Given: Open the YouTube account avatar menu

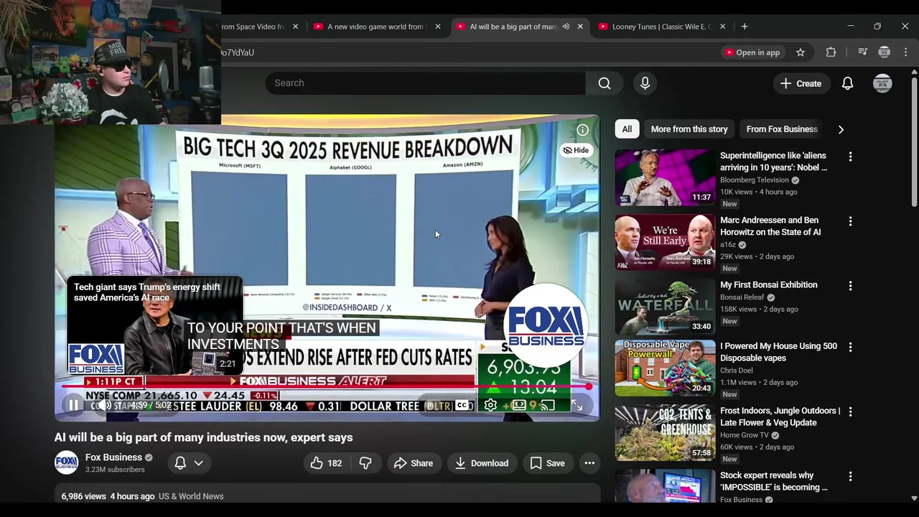Looking at the screenshot, I should click(882, 83).
